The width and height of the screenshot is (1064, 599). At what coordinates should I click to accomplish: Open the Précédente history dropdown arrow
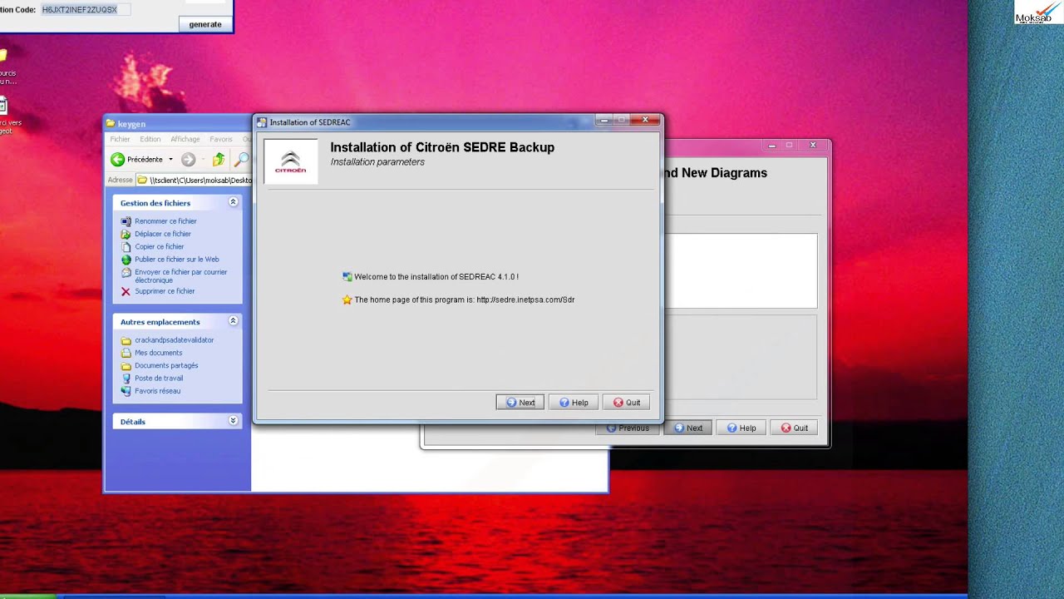coord(170,160)
